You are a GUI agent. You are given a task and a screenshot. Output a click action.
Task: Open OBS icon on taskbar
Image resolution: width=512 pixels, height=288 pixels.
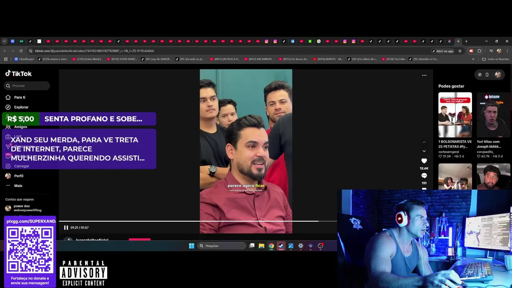[x=320, y=246]
